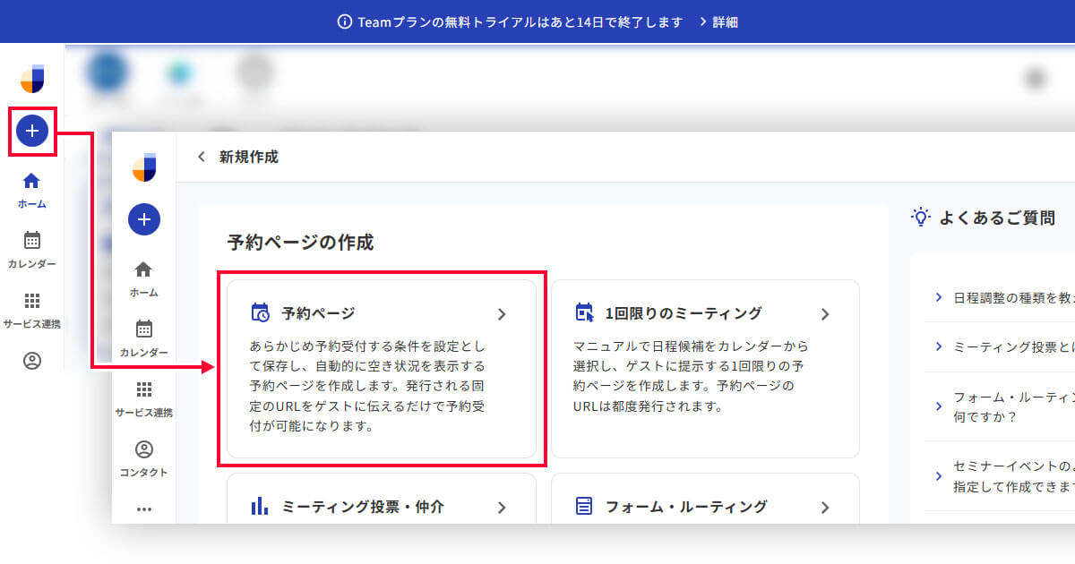Viewport: 1075px width, 564px height.
Task: Open サービス連携 grid icon in outer sidebar
Action: click(x=31, y=309)
